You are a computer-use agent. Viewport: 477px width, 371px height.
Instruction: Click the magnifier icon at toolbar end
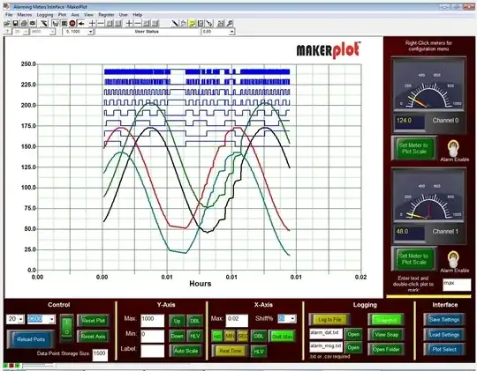click(x=230, y=24)
